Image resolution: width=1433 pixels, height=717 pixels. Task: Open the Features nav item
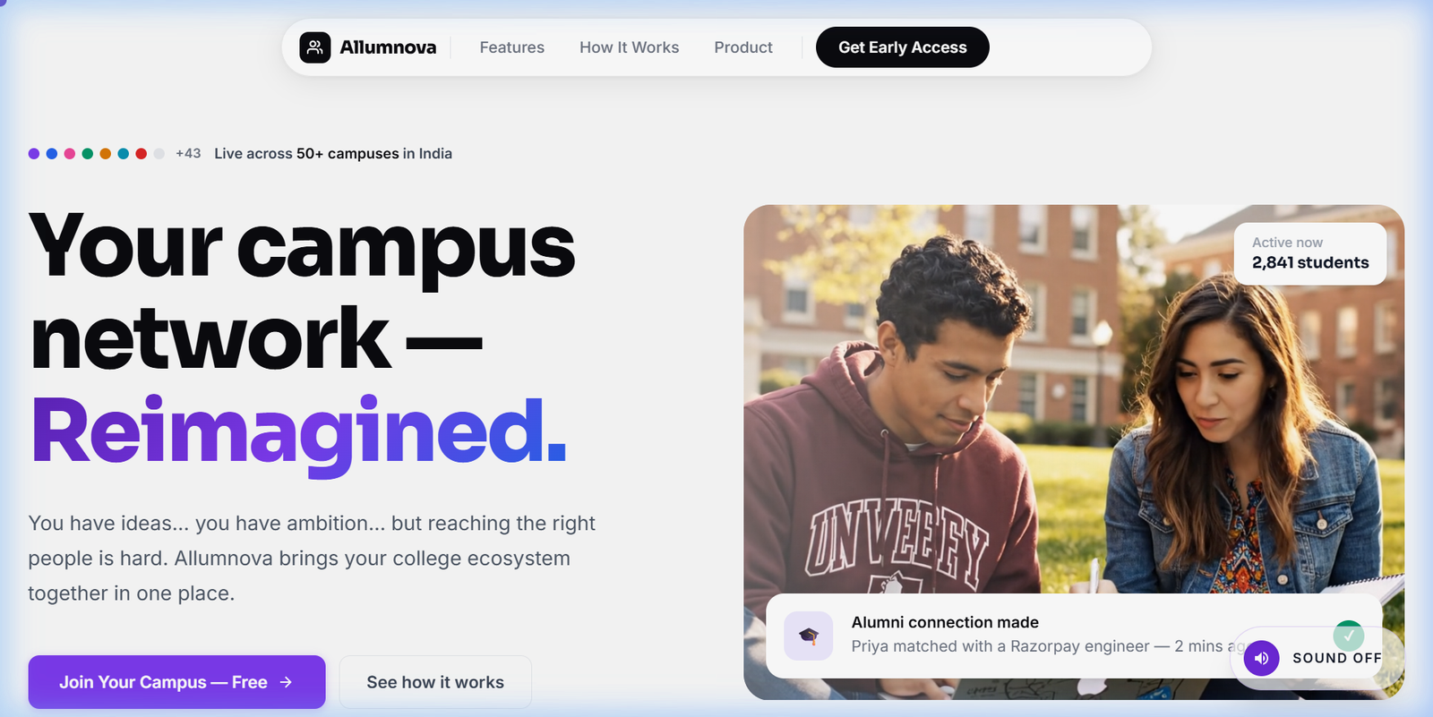(x=511, y=47)
